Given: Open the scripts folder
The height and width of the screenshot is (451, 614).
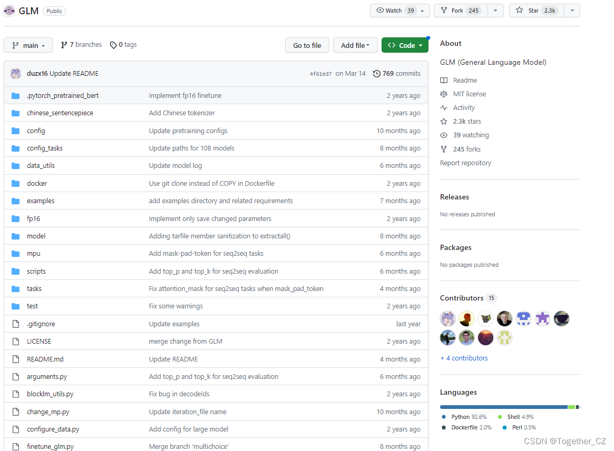Looking at the screenshot, I should click(36, 271).
